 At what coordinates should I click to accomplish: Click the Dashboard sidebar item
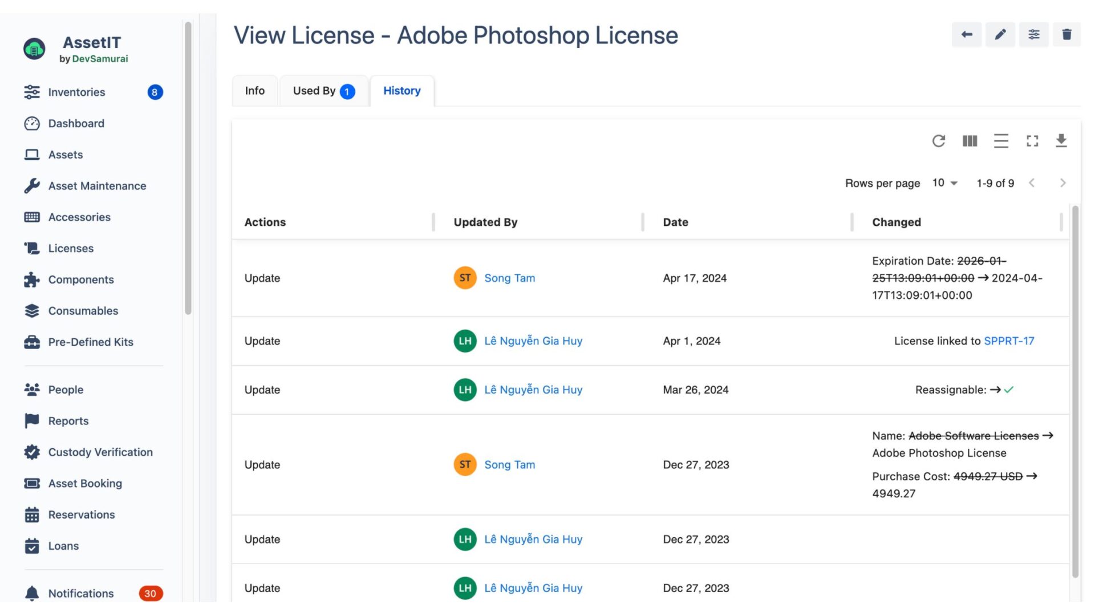[75, 123]
